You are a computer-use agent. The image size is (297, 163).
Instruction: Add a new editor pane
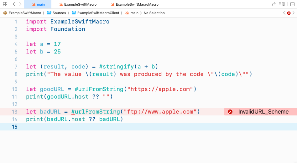pos(292,4)
